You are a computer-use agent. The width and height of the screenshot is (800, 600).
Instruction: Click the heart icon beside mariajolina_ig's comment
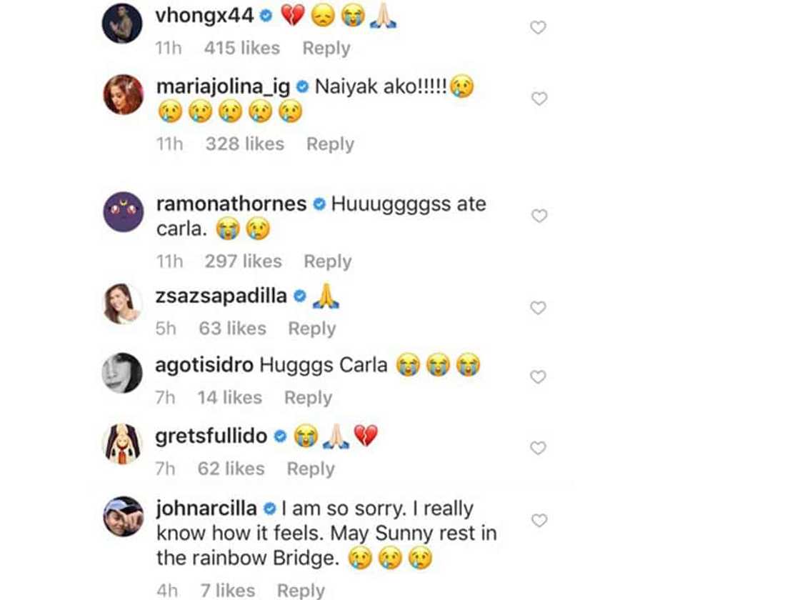538,98
